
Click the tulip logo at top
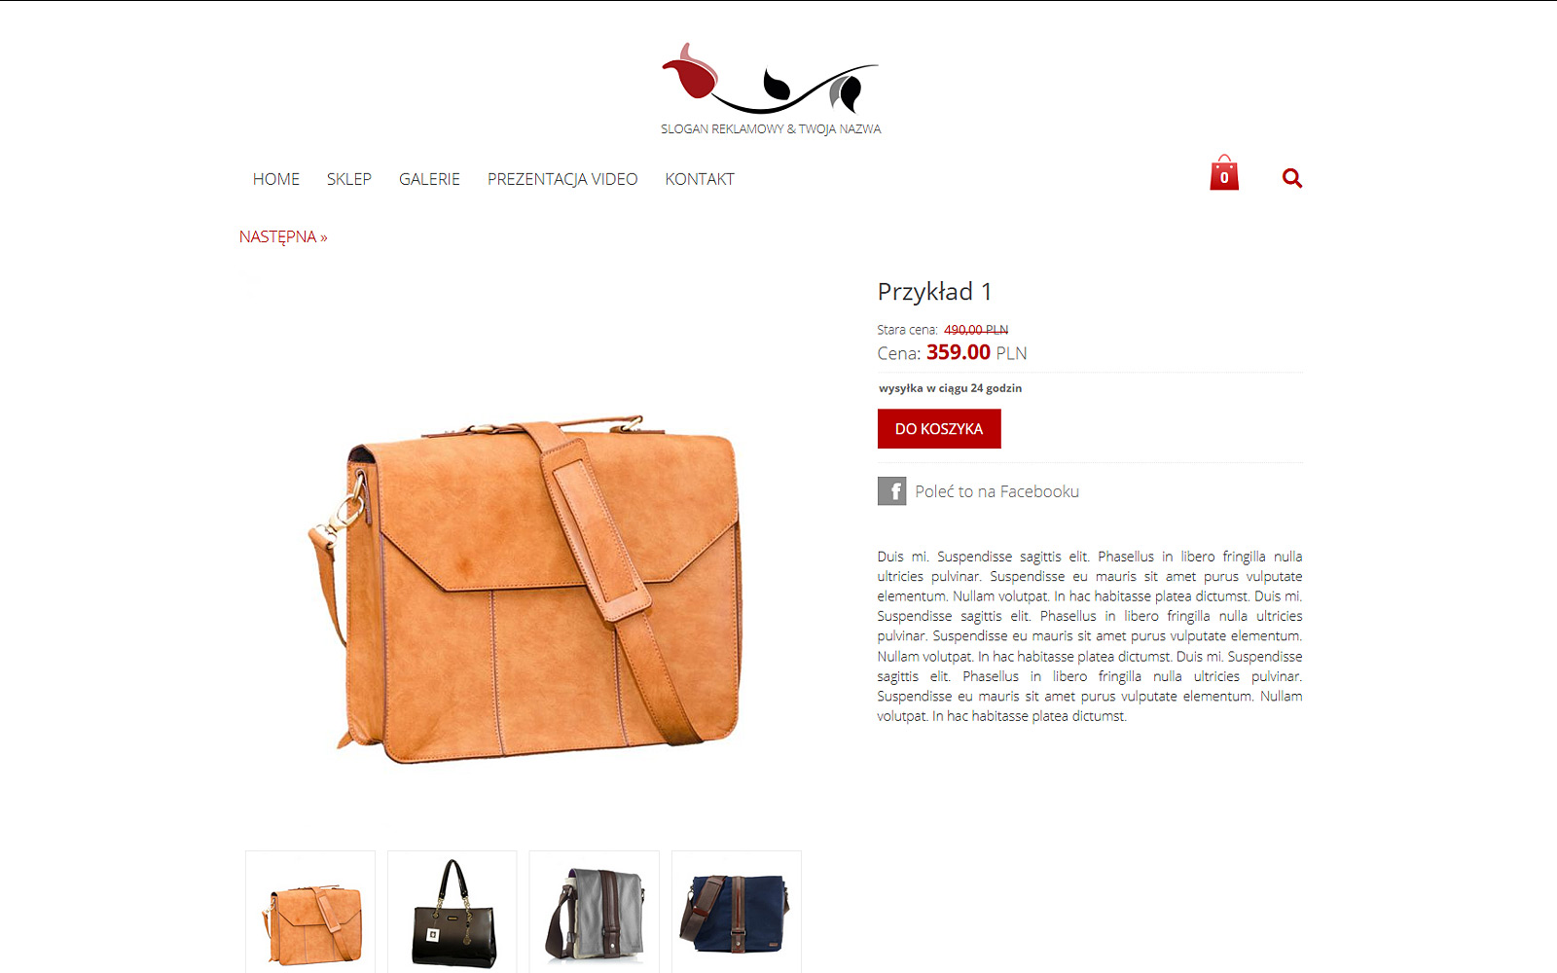click(x=771, y=79)
